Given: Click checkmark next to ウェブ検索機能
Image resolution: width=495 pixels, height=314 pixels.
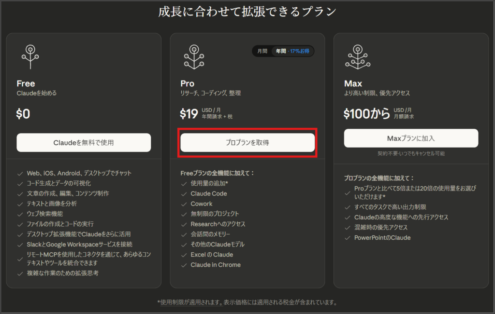Looking at the screenshot, I should (20, 214).
